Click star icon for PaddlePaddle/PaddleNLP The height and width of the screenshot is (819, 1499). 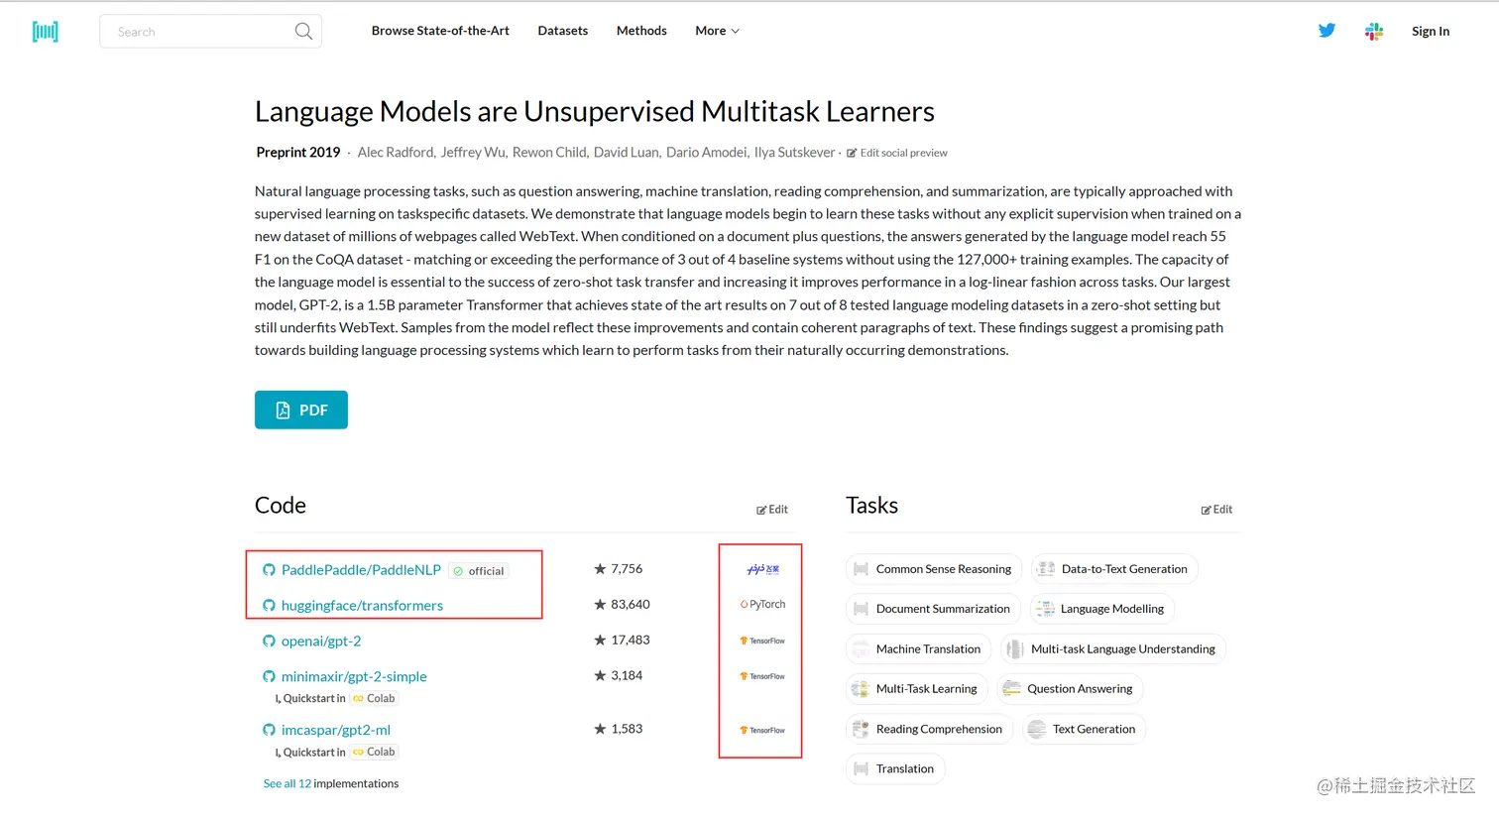[600, 569]
